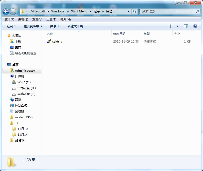Click the back navigation arrow
203x171 pixels.
pyautogui.click(x=6, y=11)
